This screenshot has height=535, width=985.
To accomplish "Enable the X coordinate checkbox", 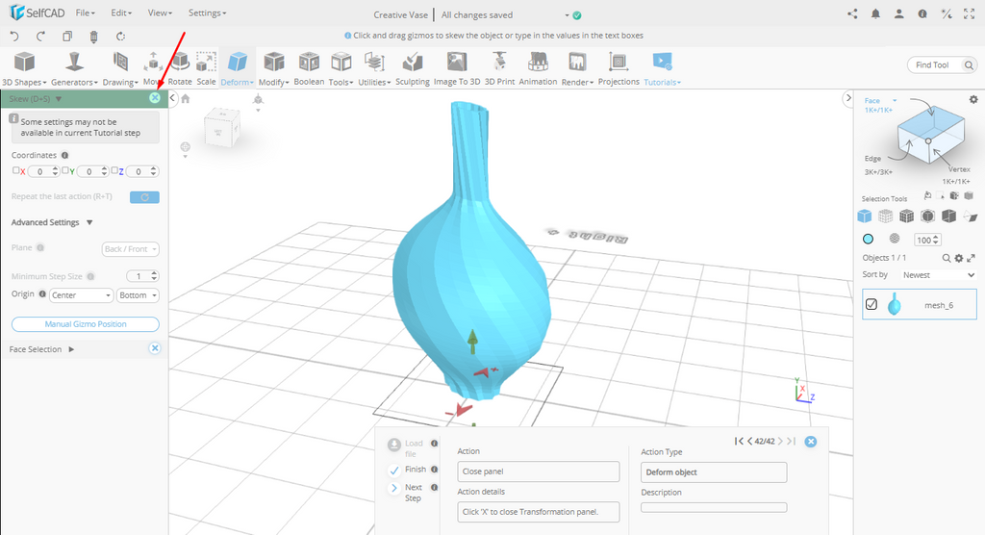I will coord(16,171).
